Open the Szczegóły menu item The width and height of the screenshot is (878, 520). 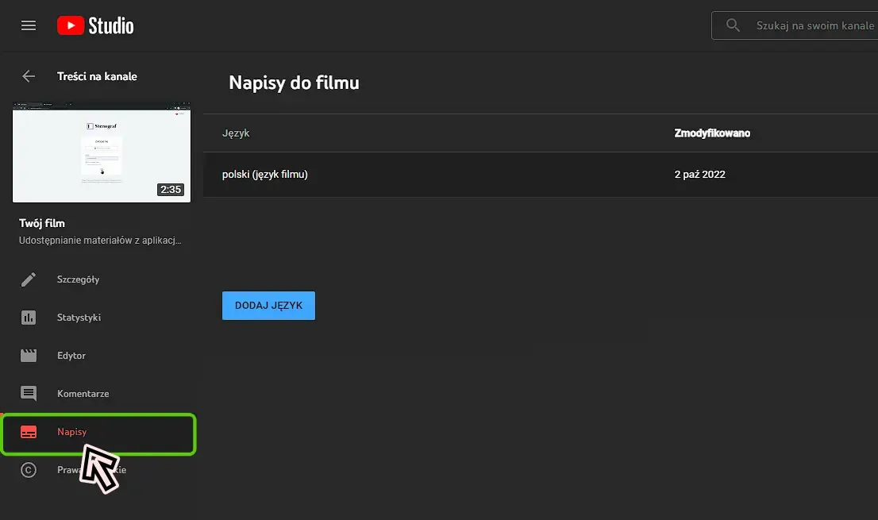tap(78, 279)
